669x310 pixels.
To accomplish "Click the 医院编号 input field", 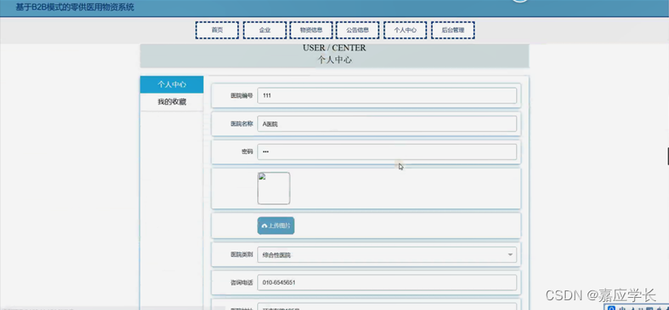I will pos(387,95).
